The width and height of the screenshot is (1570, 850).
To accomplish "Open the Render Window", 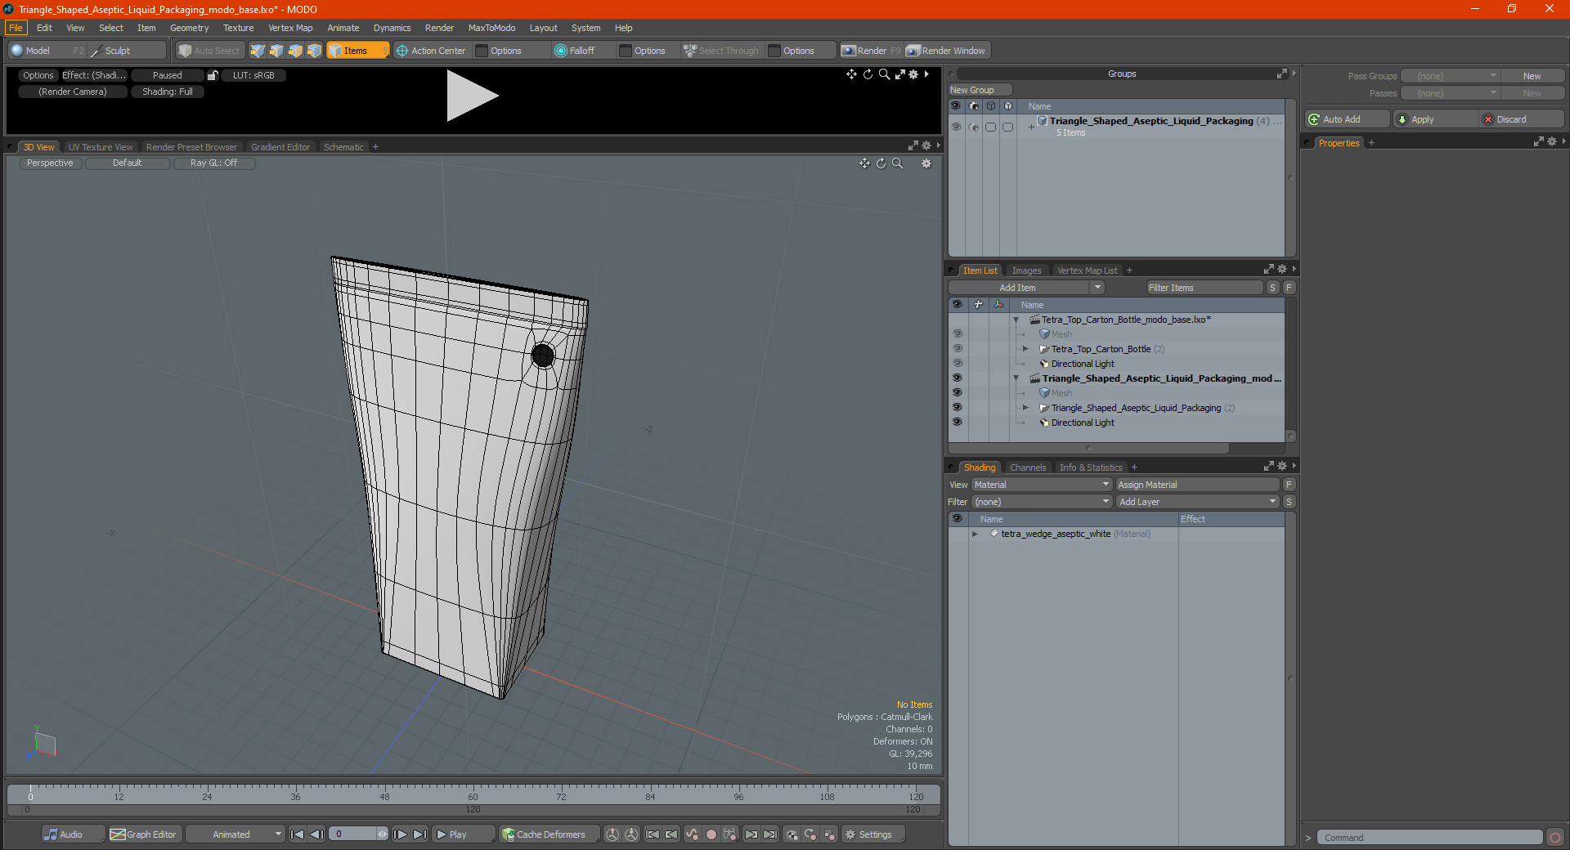I will 946,51.
